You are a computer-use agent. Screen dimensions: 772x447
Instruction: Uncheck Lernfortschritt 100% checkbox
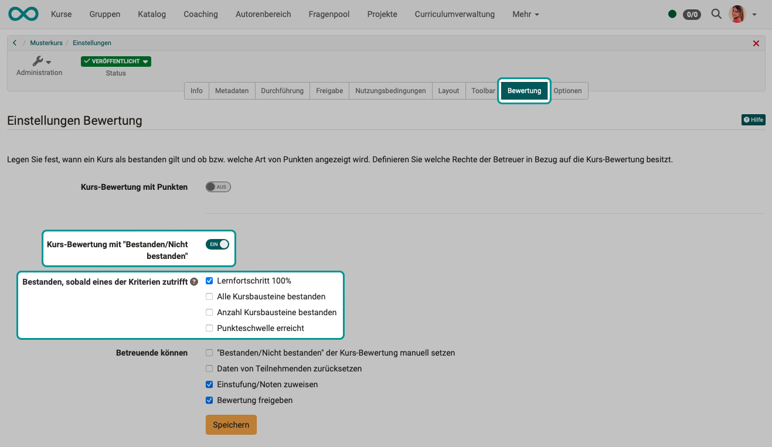[209, 281]
